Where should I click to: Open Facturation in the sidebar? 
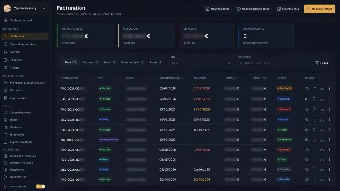(25, 36)
